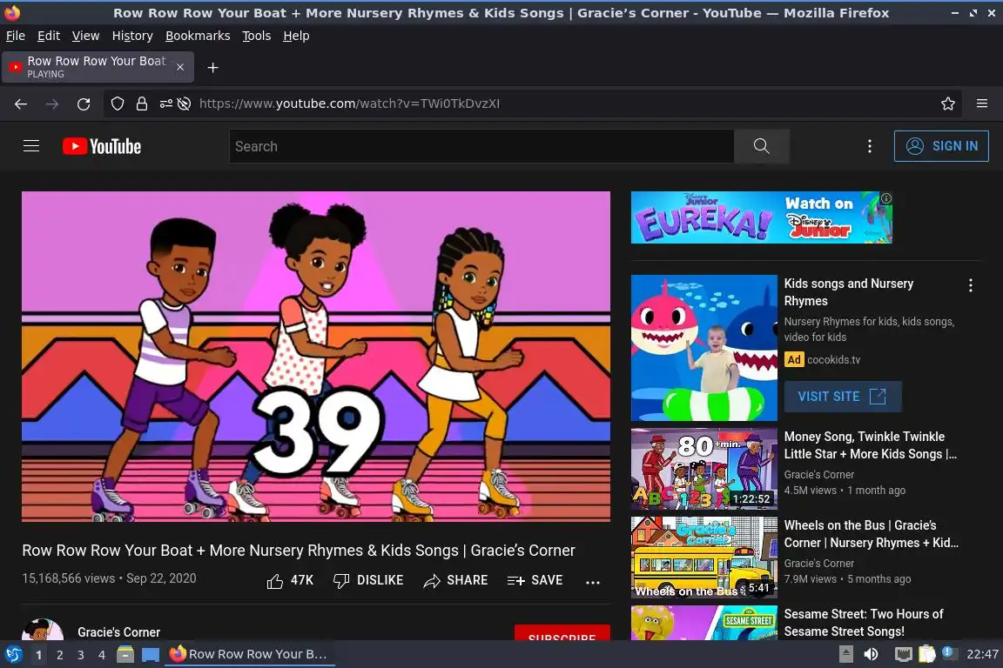The width and height of the screenshot is (1003, 668).
Task: Go to YouTube home via the logo
Action: click(102, 146)
